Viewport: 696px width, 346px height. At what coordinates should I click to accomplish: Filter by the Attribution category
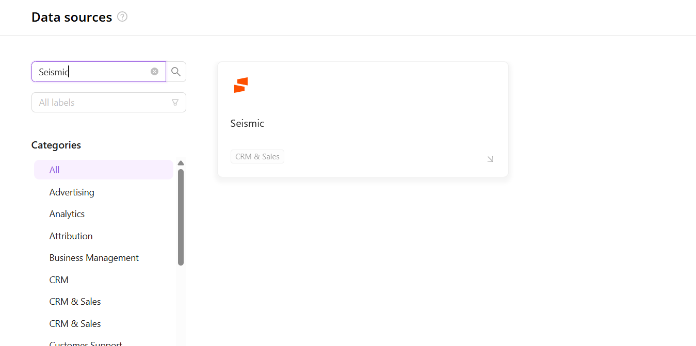pyautogui.click(x=71, y=236)
